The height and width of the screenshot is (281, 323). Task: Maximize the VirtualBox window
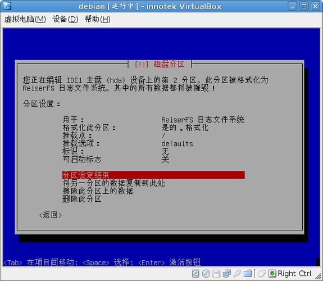coord(304,6)
